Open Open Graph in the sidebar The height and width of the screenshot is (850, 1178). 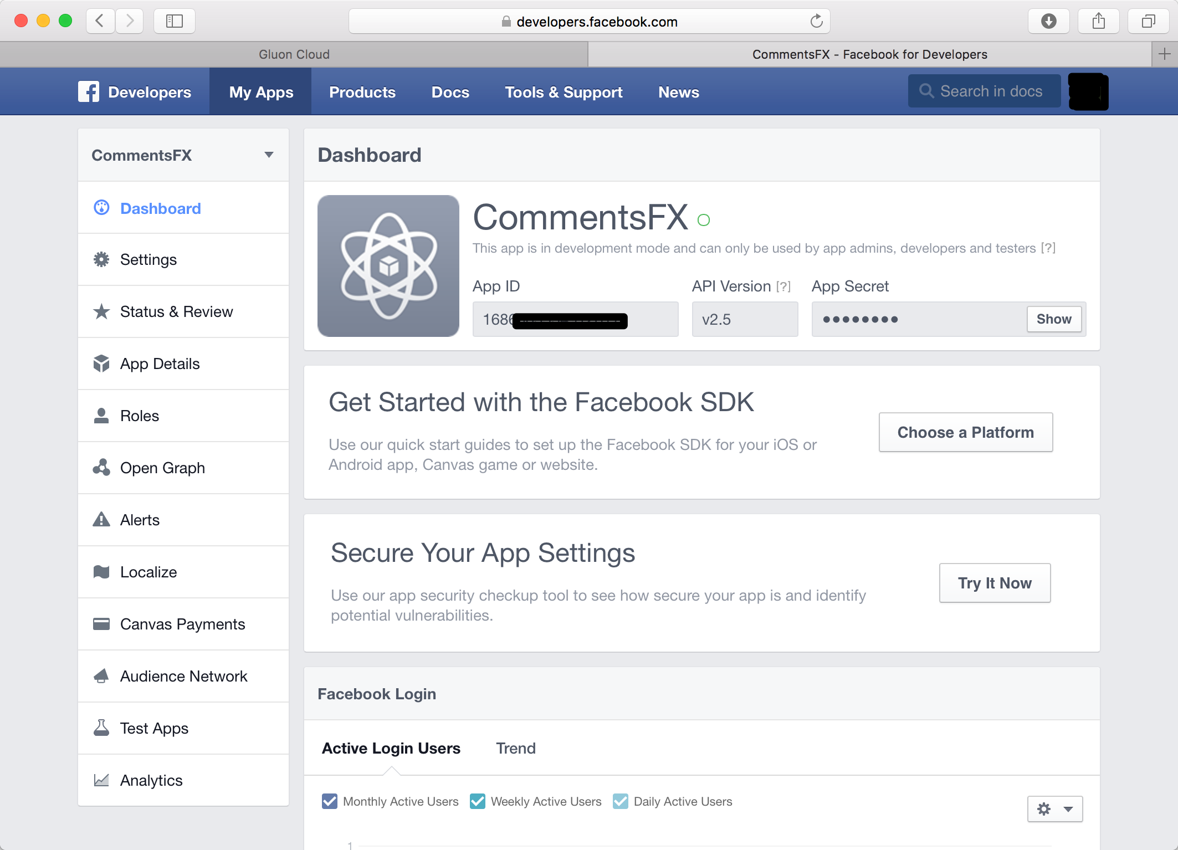183,468
